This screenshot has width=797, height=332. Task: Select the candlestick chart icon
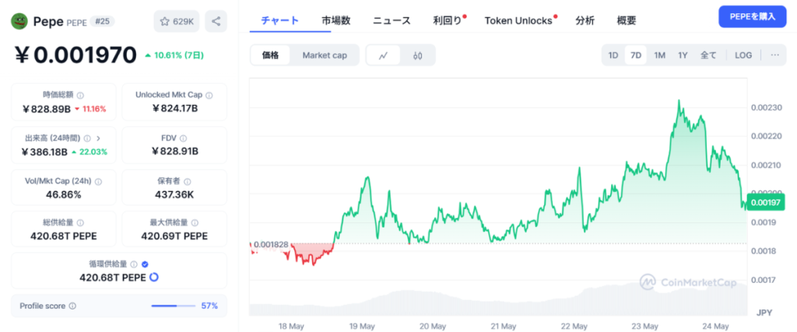tap(418, 55)
